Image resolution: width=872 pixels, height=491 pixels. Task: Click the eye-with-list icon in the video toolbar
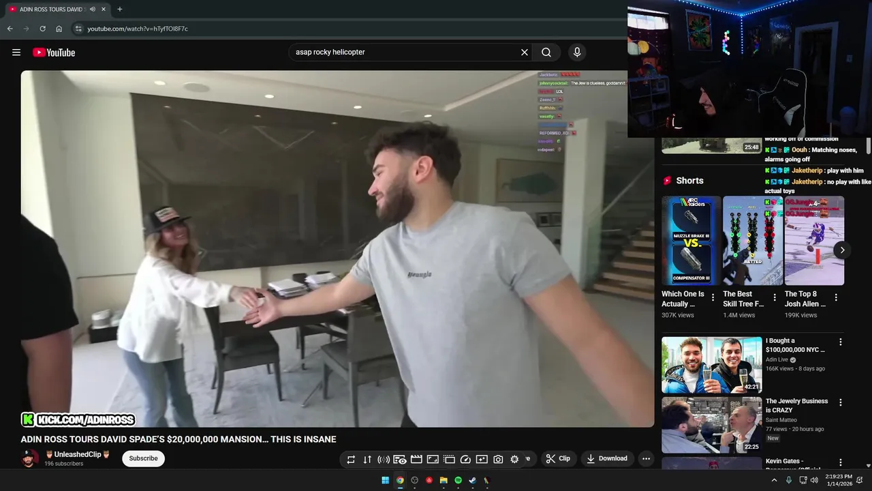coord(400,460)
